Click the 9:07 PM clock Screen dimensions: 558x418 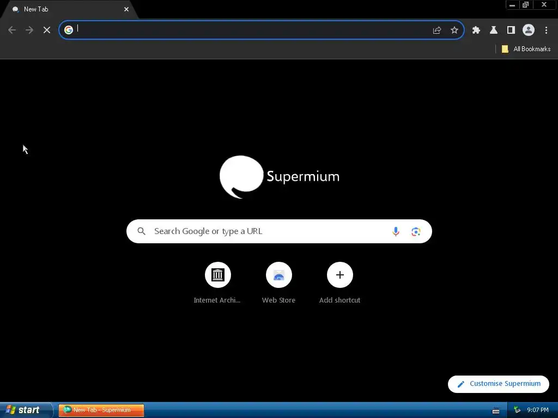[x=538, y=410]
